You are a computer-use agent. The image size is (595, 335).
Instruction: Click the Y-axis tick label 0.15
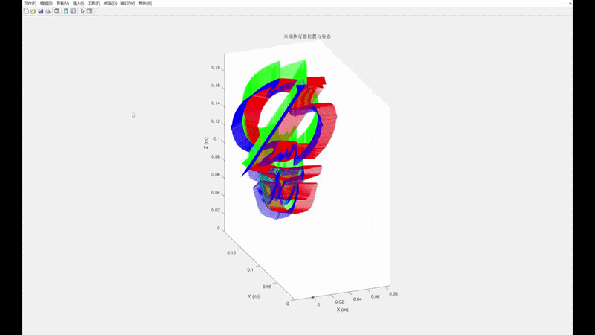(x=231, y=252)
